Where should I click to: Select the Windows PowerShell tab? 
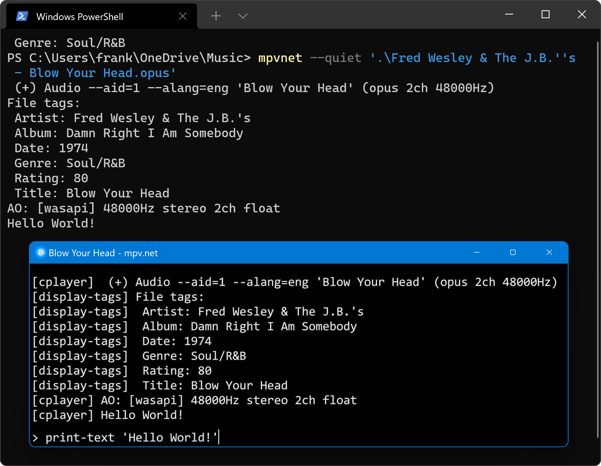pyautogui.click(x=80, y=17)
